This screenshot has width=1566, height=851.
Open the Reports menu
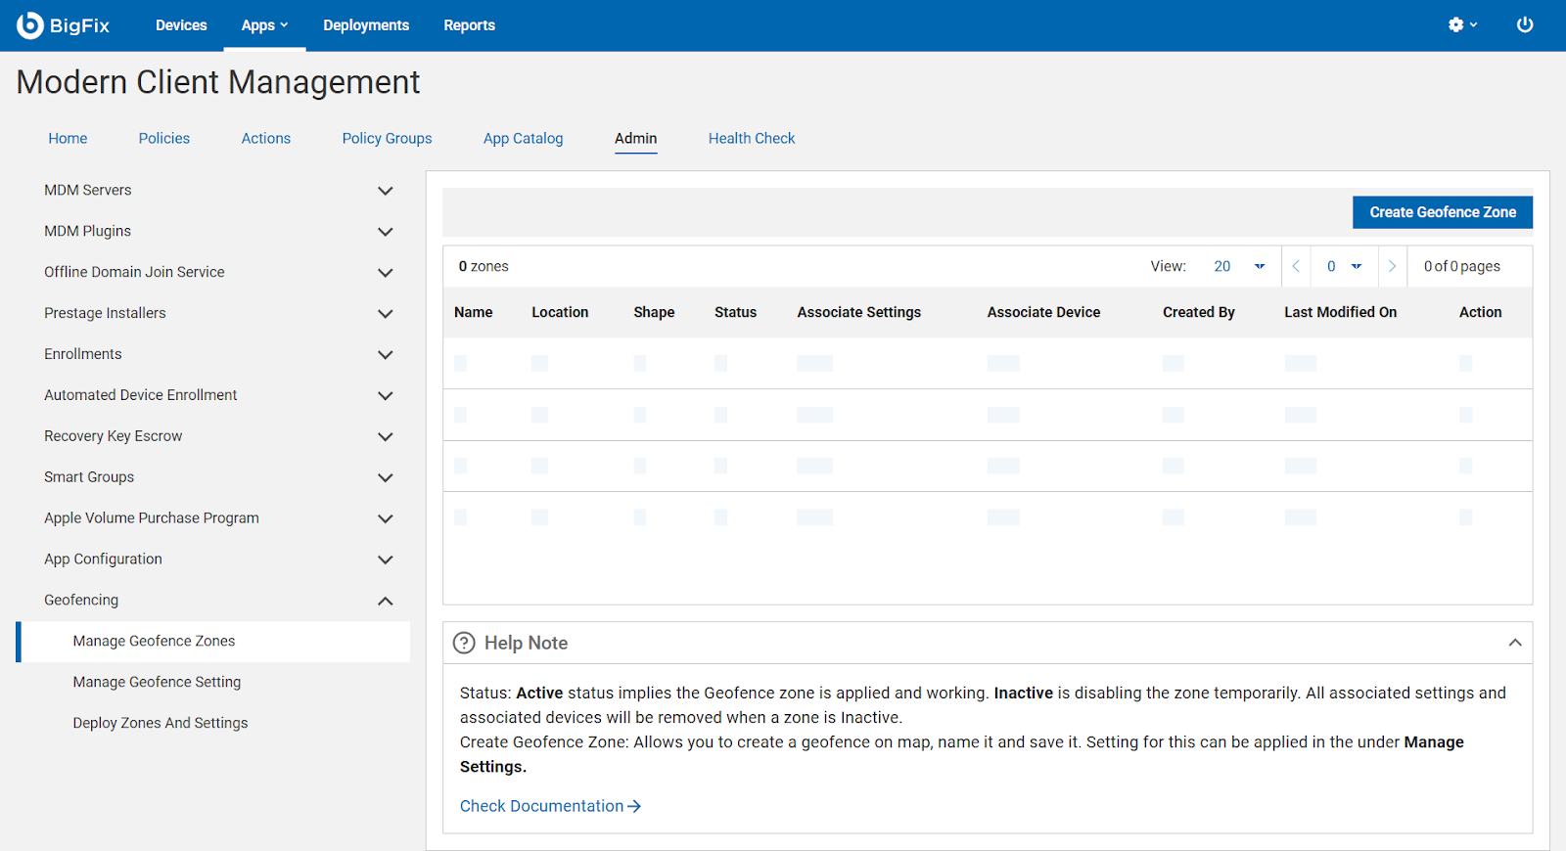469,25
